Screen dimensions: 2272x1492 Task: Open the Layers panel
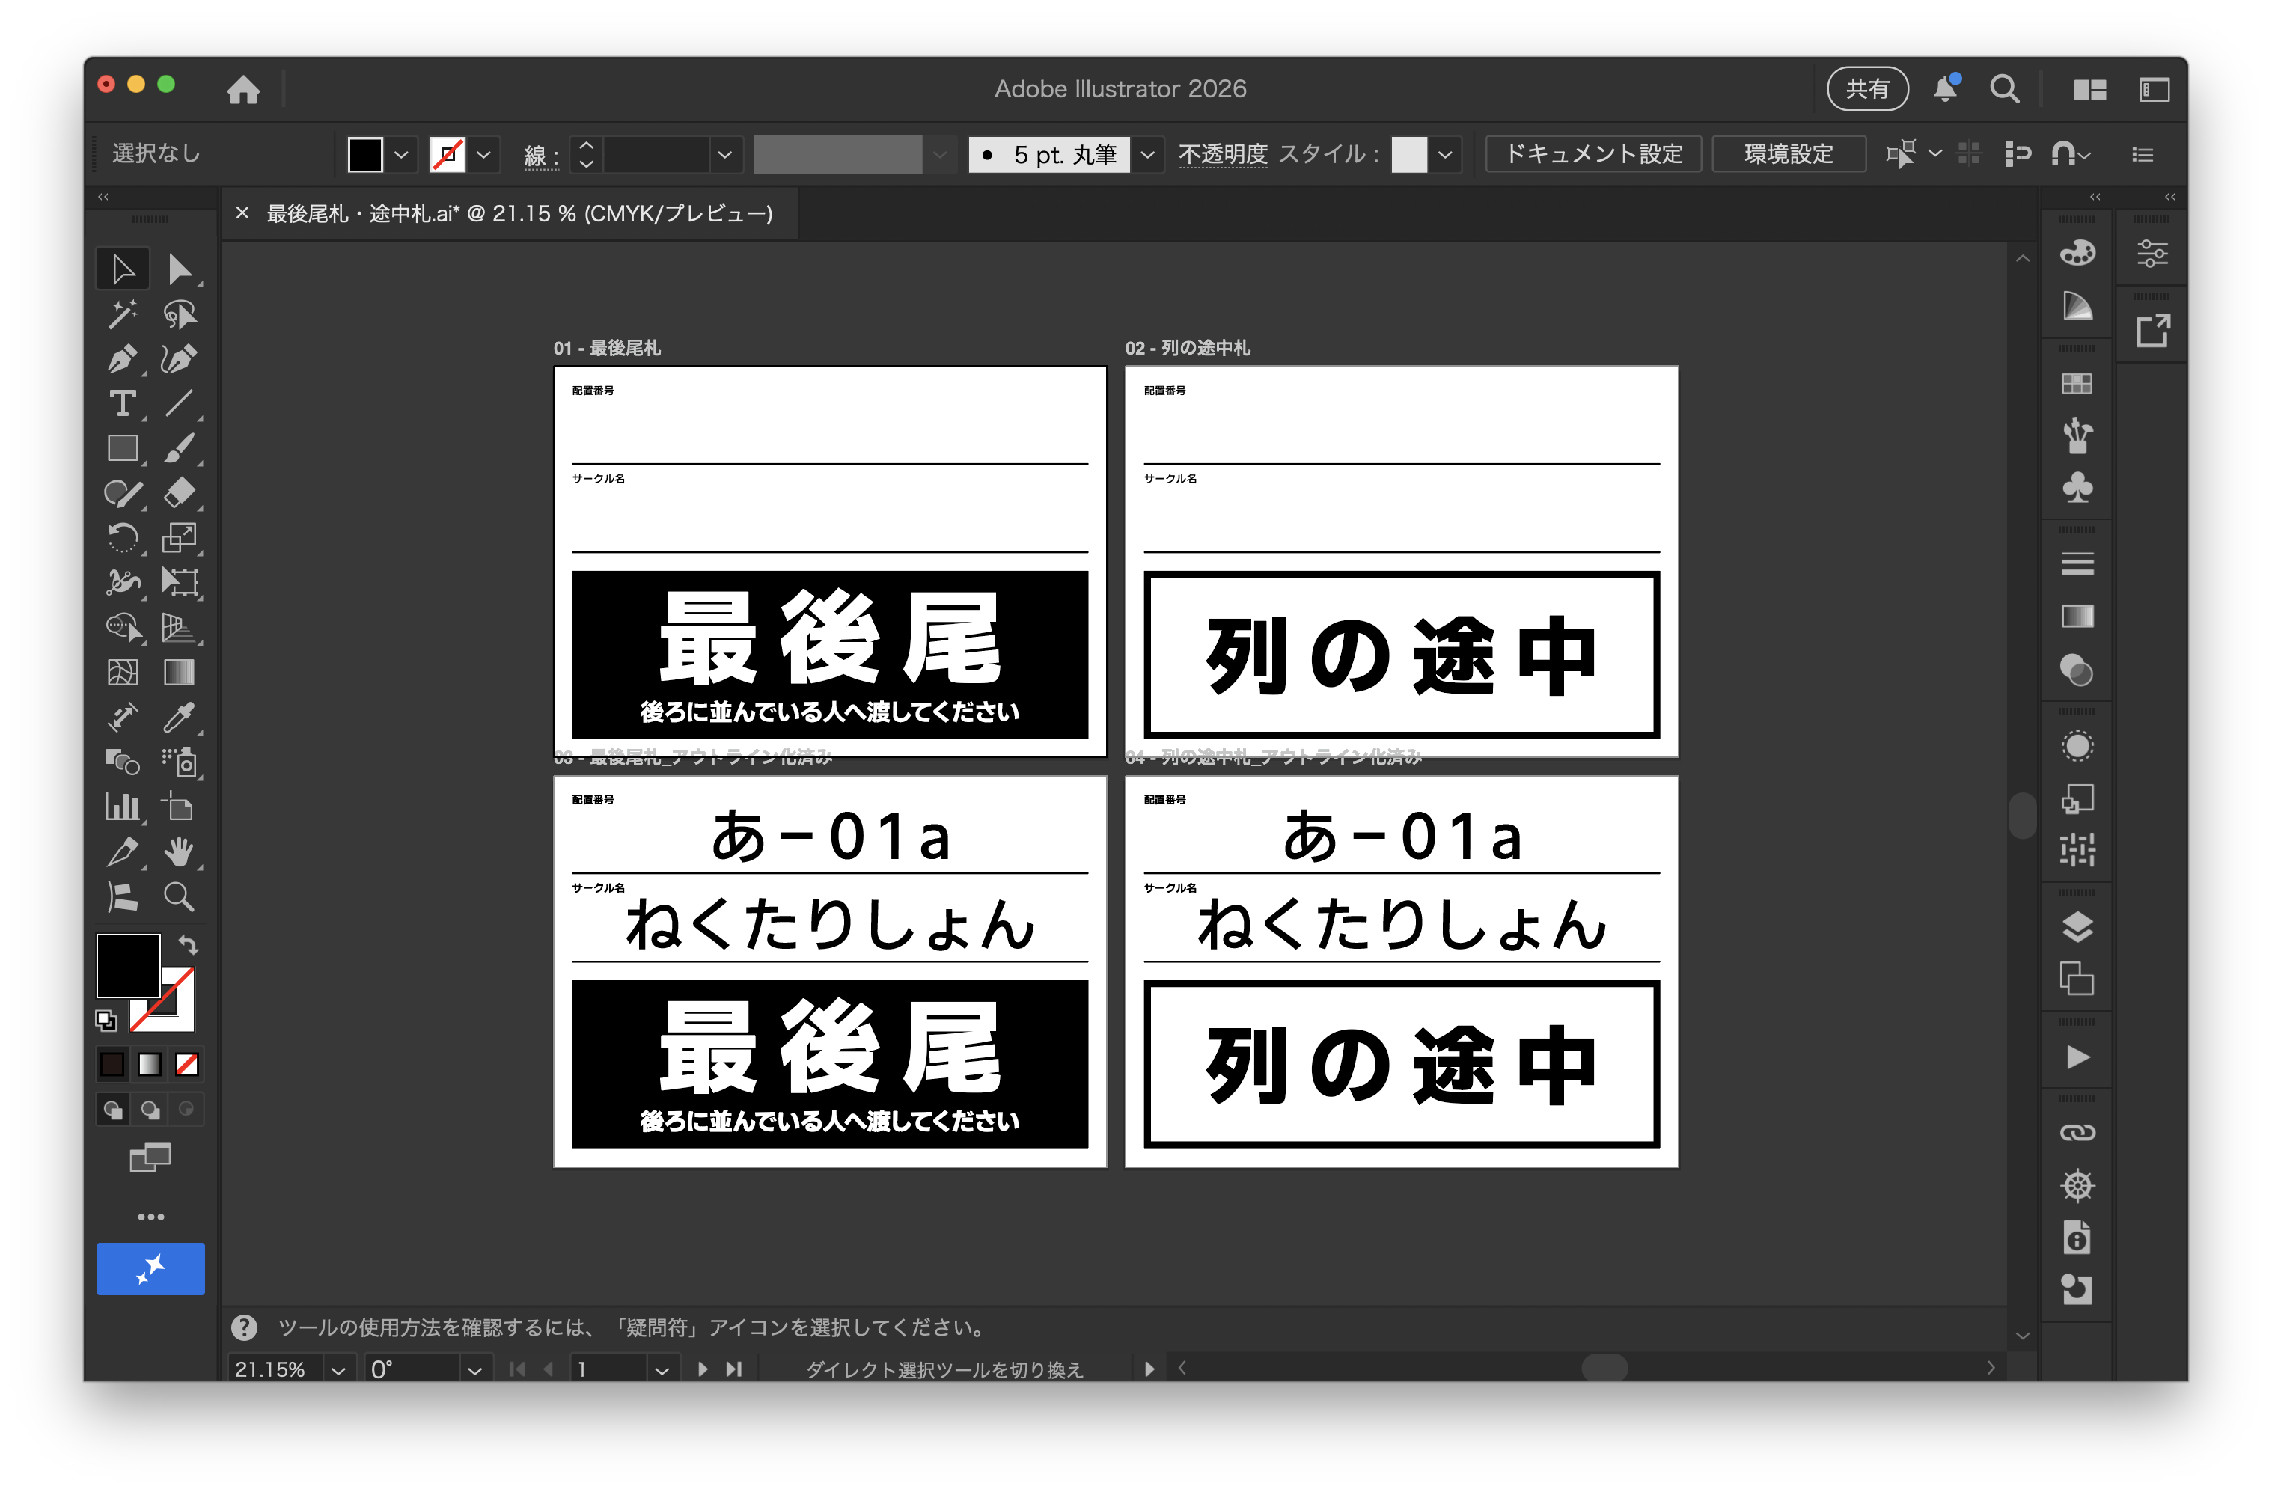coord(2078,925)
